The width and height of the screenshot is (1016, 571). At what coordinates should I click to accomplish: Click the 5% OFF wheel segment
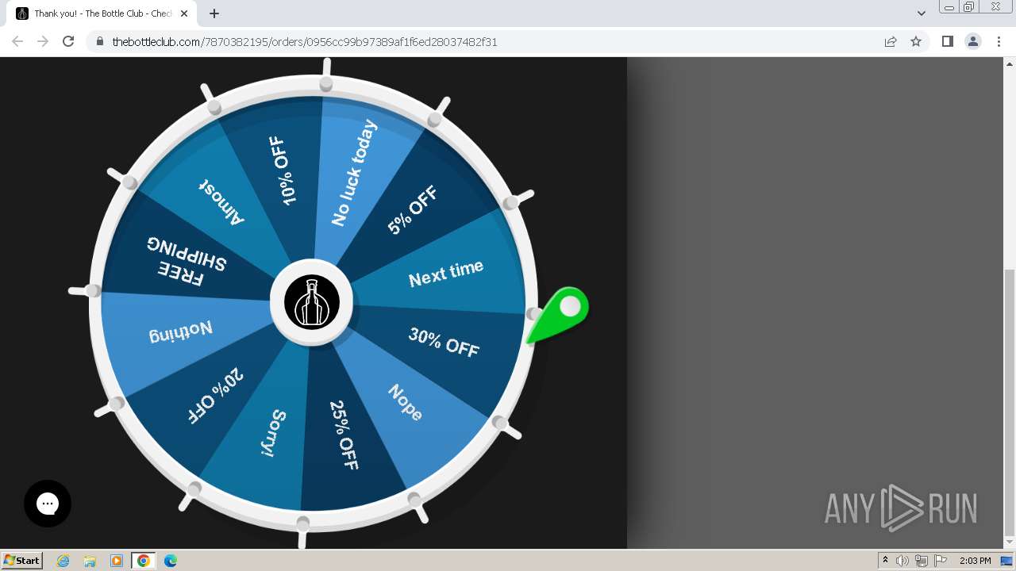[x=412, y=210]
